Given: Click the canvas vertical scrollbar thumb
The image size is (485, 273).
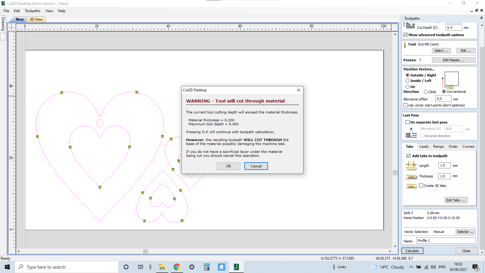Looking at the screenshot, I should click(395, 173).
